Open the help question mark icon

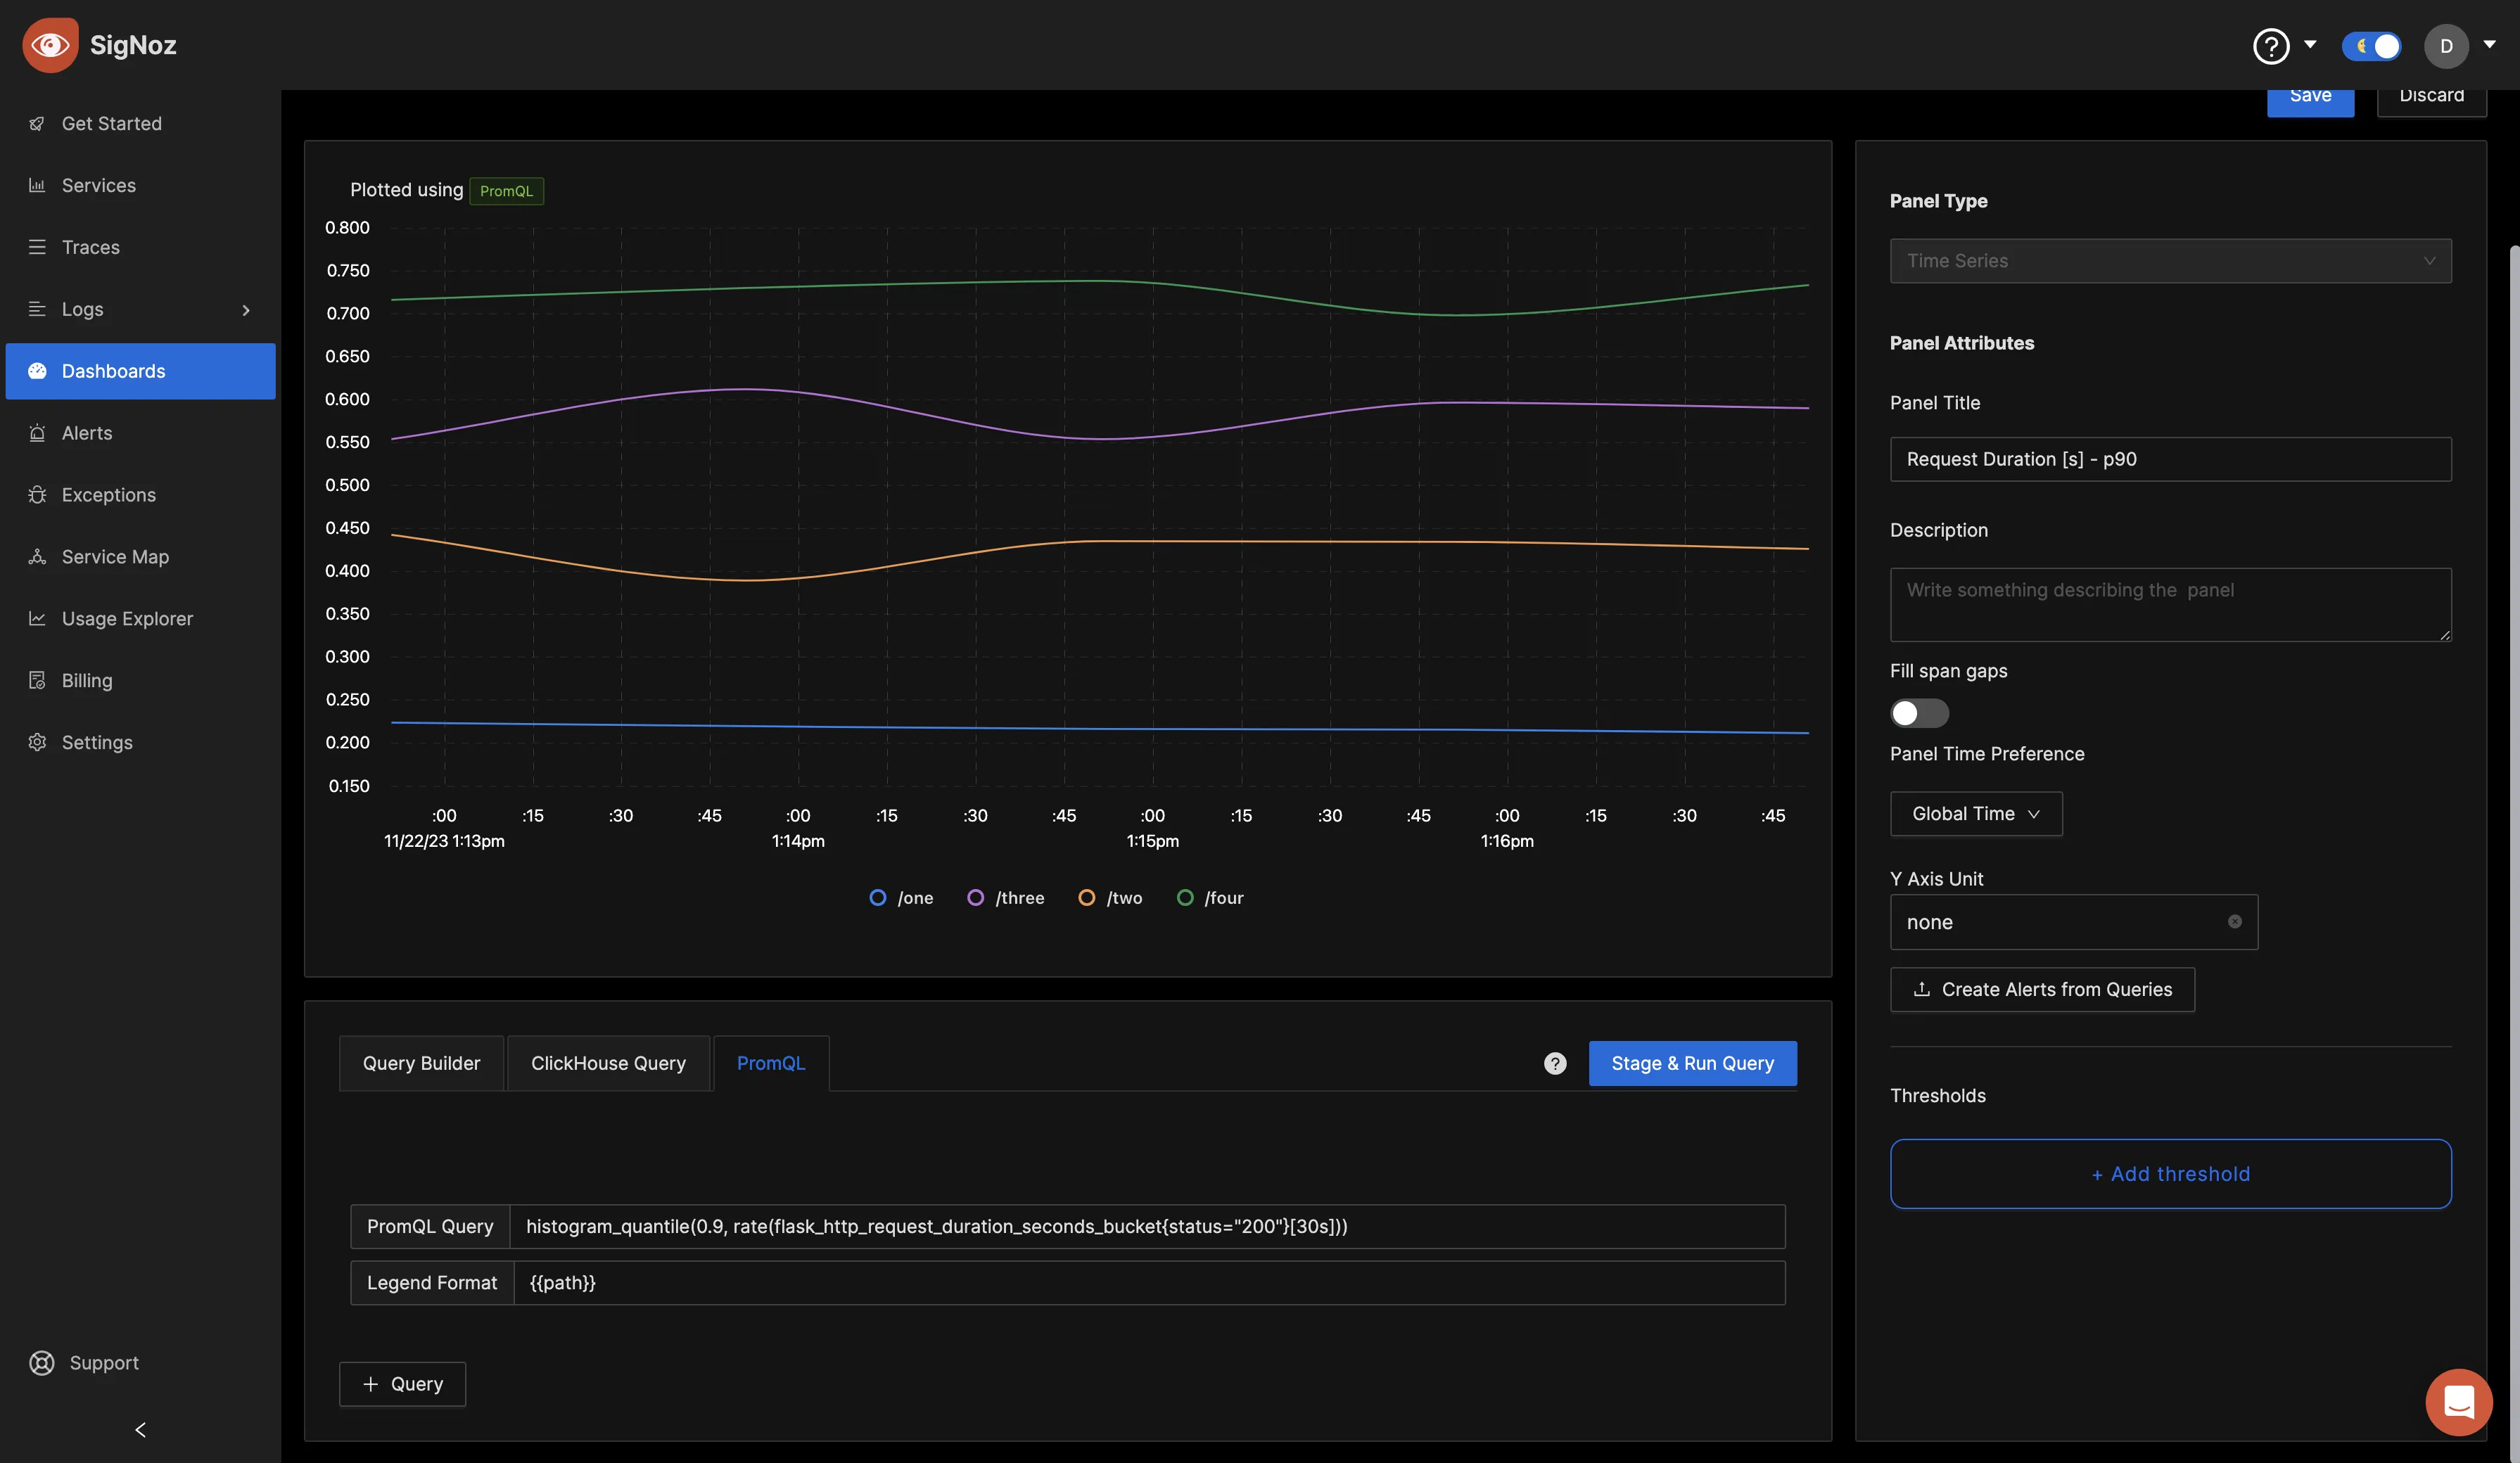coord(2271,46)
